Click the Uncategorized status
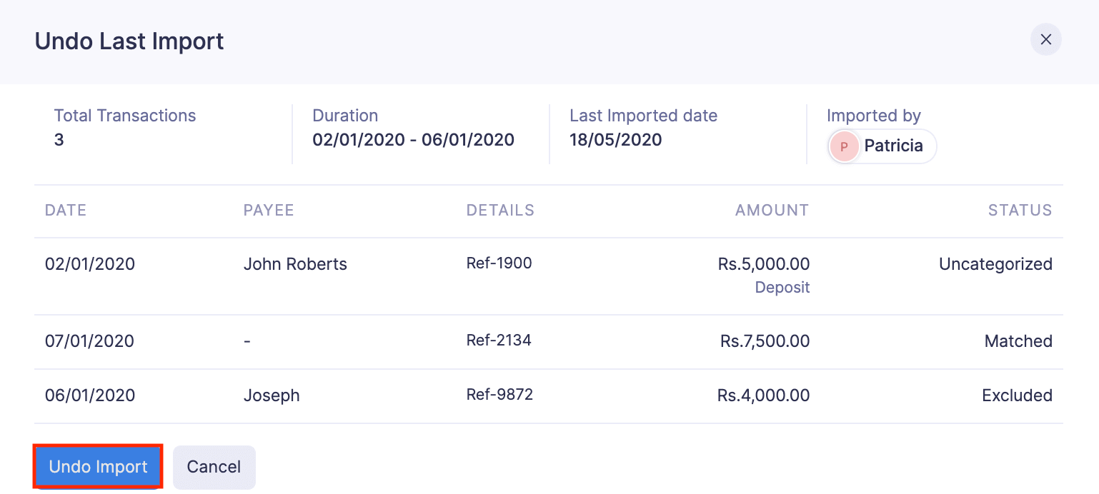 coord(995,264)
